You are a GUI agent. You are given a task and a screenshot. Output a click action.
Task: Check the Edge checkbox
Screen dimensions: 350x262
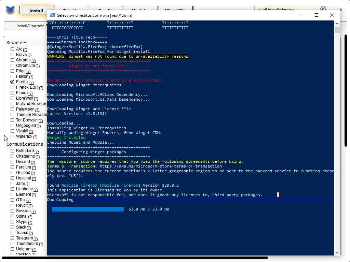point(12,71)
